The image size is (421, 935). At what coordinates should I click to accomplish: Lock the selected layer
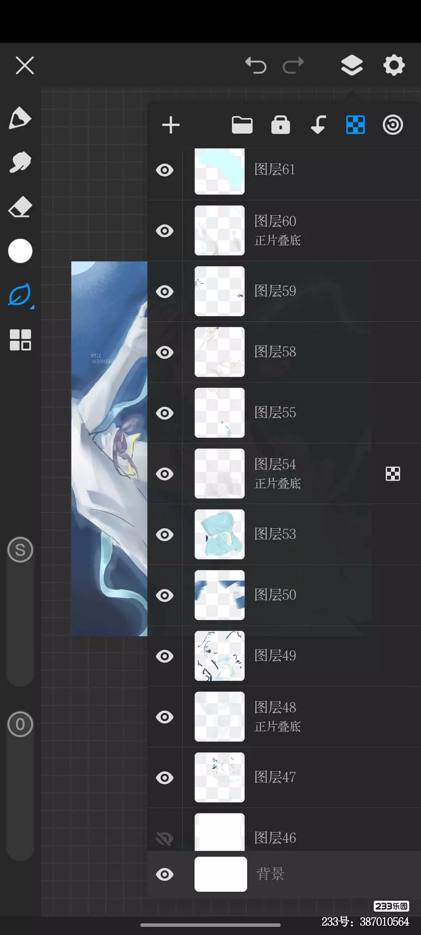pyautogui.click(x=281, y=125)
